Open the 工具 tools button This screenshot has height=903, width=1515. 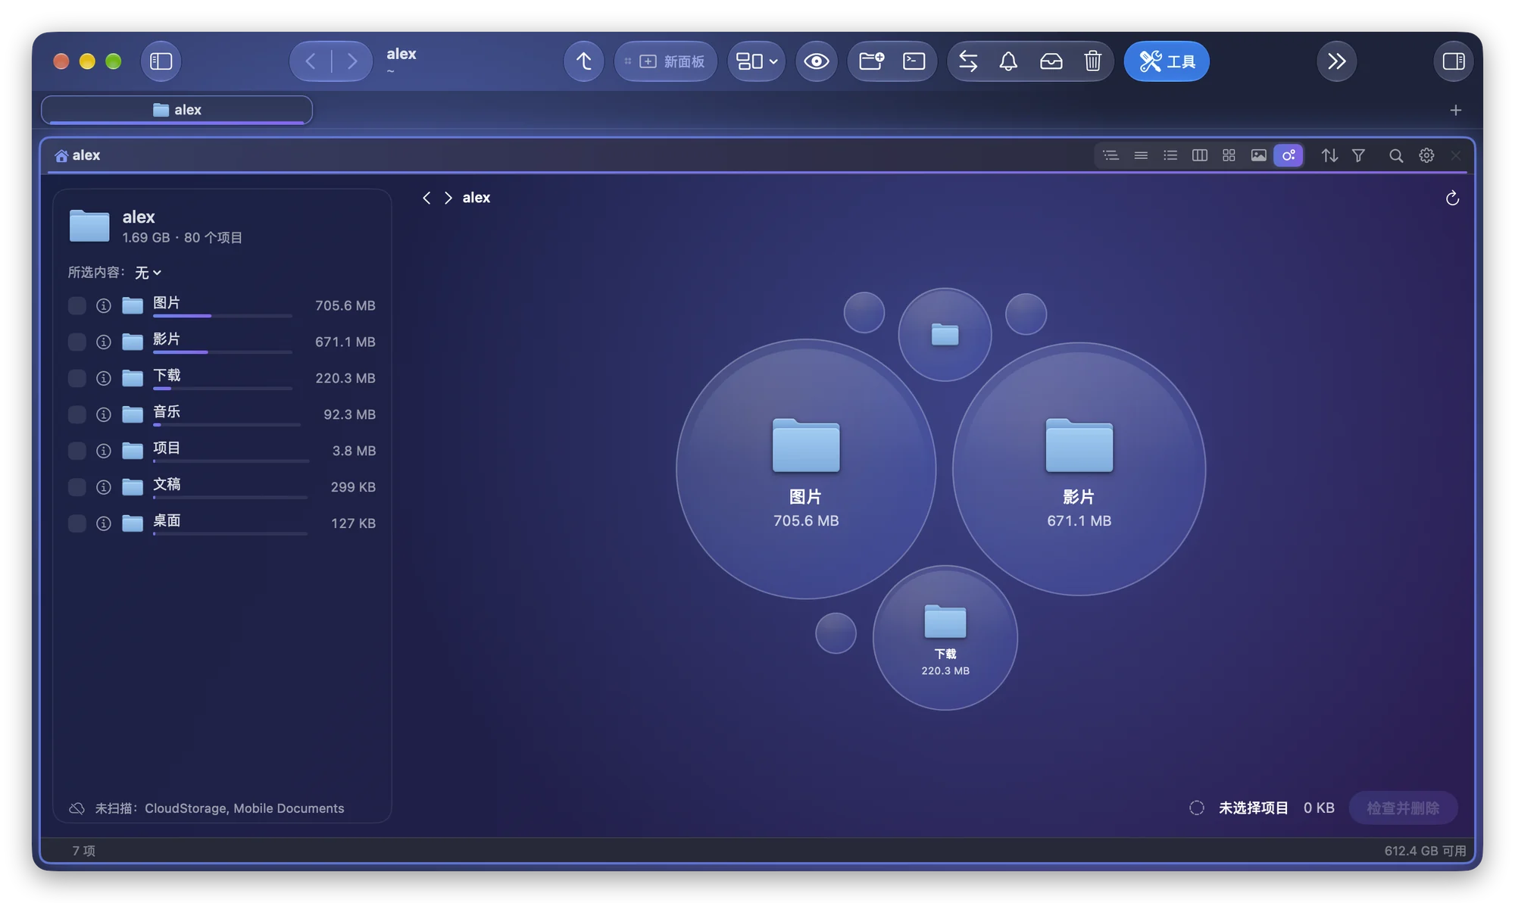click(1167, 61)
